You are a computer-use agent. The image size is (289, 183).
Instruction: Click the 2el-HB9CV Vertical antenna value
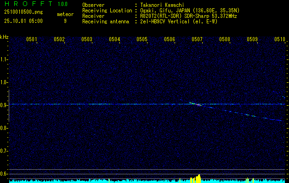coord(179,22)
